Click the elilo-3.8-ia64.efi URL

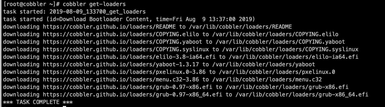point(129,57)
